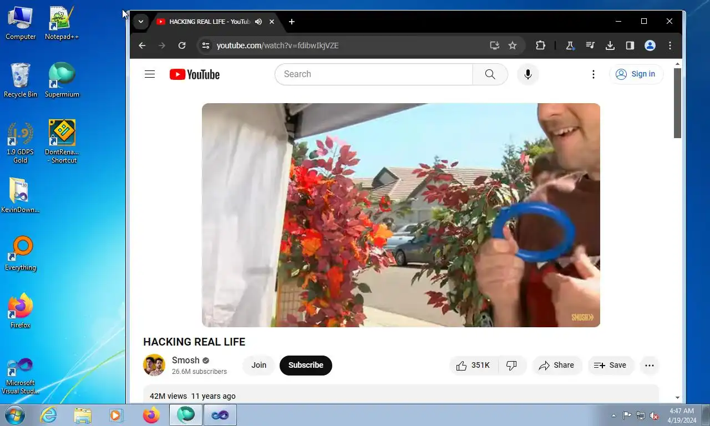Open the tab search dropdown arrow

(141, 22)
